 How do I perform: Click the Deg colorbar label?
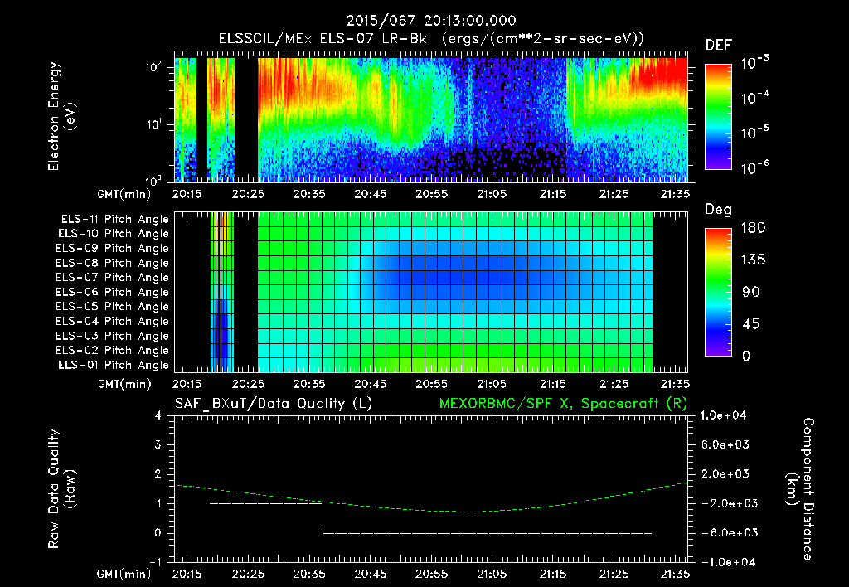[719, 210]
